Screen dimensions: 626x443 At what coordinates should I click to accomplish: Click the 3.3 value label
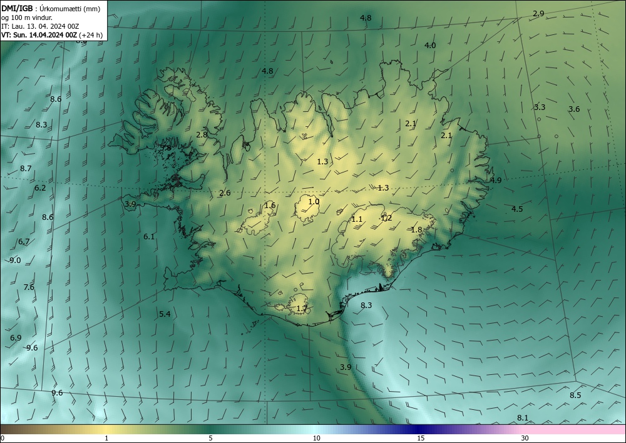pyautogui.click(x=540, y=107)
